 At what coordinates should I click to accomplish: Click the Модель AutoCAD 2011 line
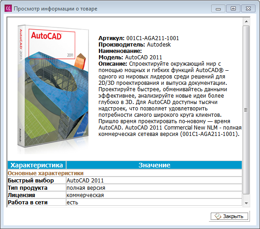130,57
